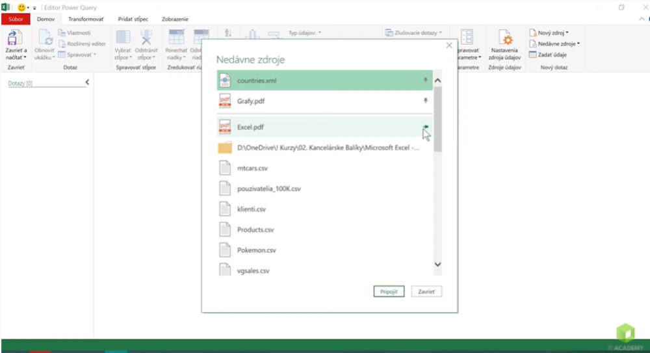Viewport: 650px width, 353px height.
Task: Click the Zavrieť button in dialog
Action: click(x=426, y=291)
